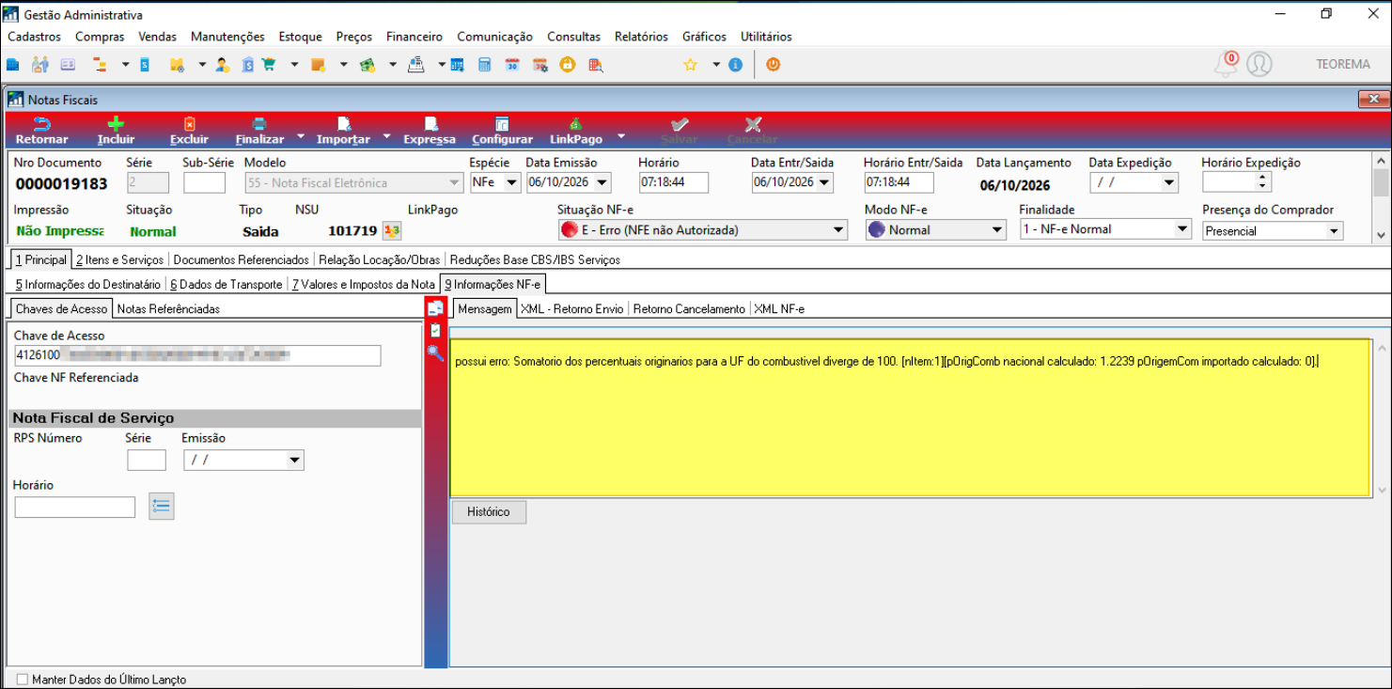Open the Finalidade combo box
This screenshot has height=689, width=1392.
click(x=1182, y=229)
